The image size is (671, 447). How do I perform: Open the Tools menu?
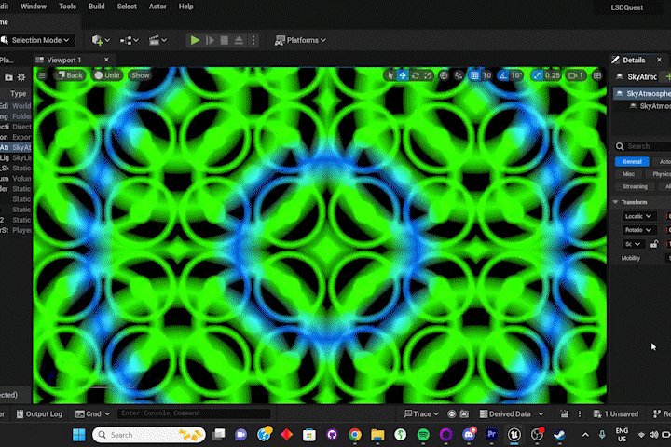coord(67,7)
